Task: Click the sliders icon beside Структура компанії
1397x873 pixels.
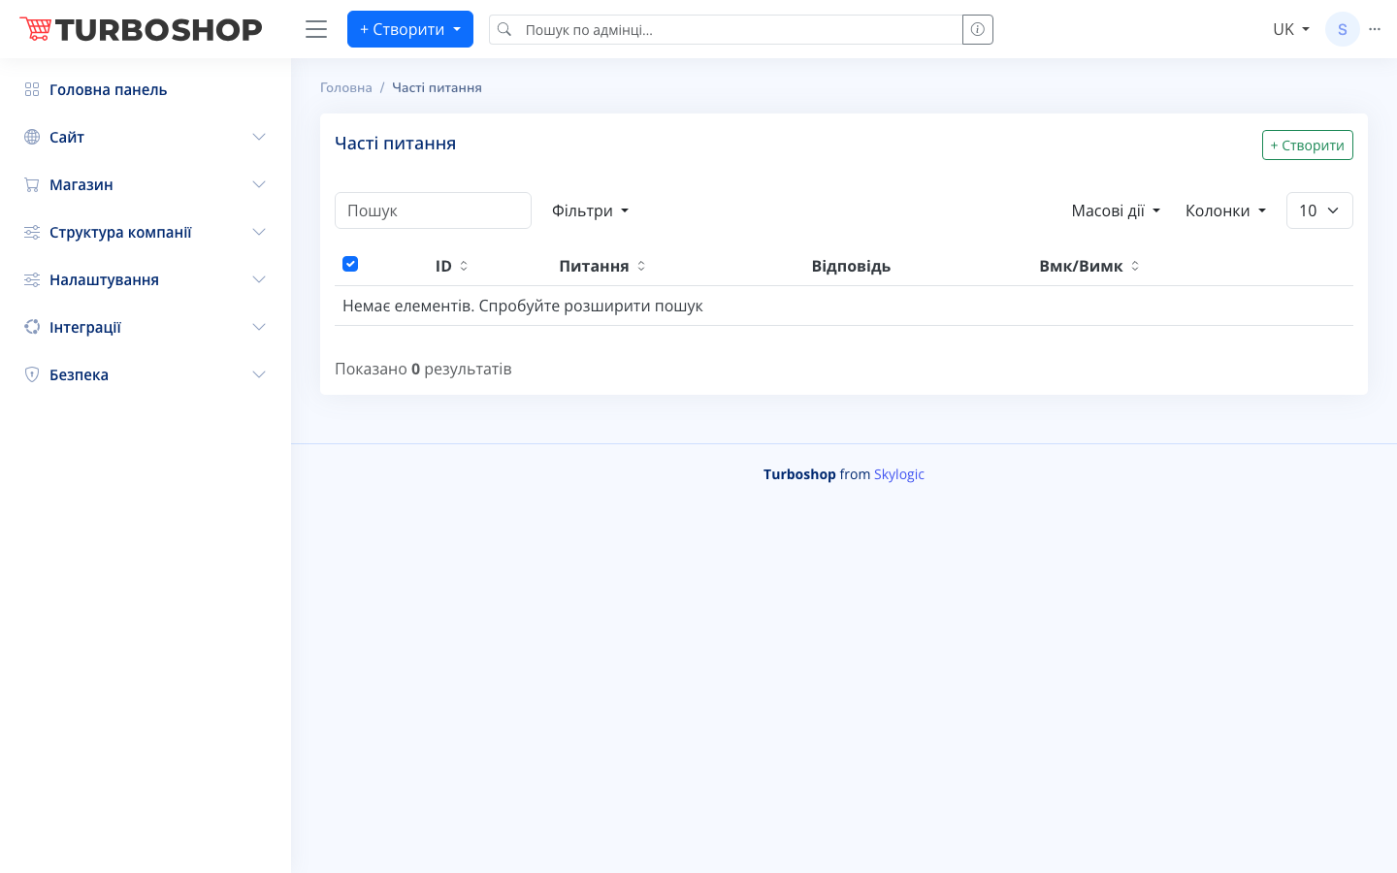Action: pyautogui.click(x=32, y=232)
